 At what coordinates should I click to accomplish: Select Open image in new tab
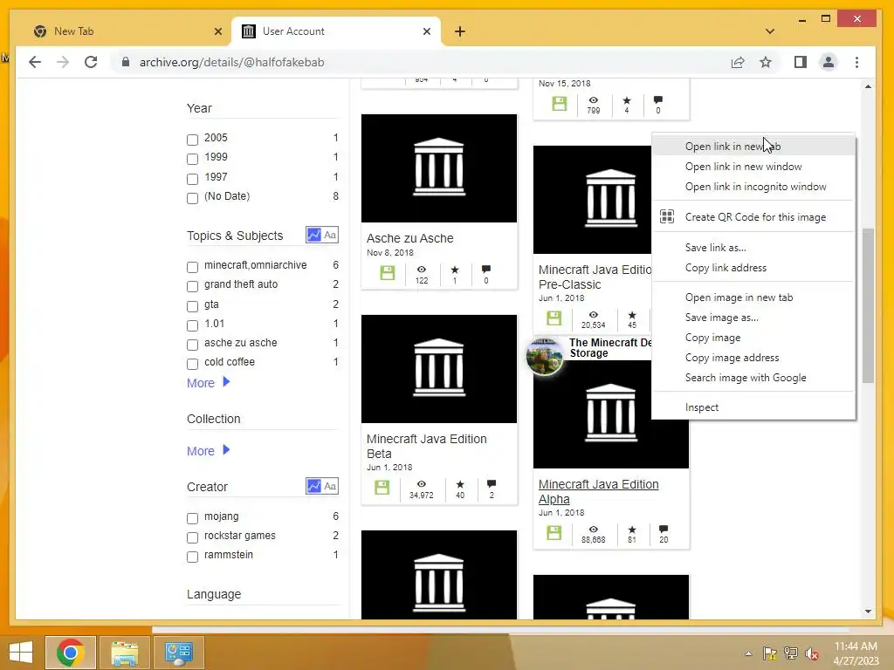coord(753,297)
